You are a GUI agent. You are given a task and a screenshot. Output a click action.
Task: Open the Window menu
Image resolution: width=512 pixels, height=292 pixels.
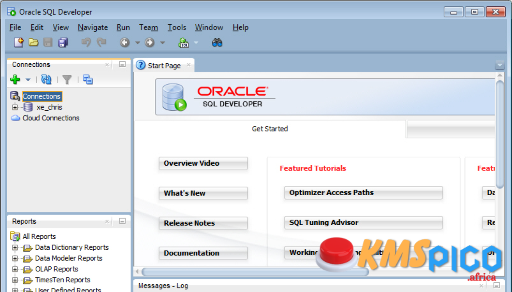(209, 28)
